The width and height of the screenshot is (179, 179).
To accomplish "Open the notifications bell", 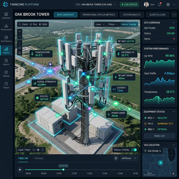I will (x=159, y=4).
